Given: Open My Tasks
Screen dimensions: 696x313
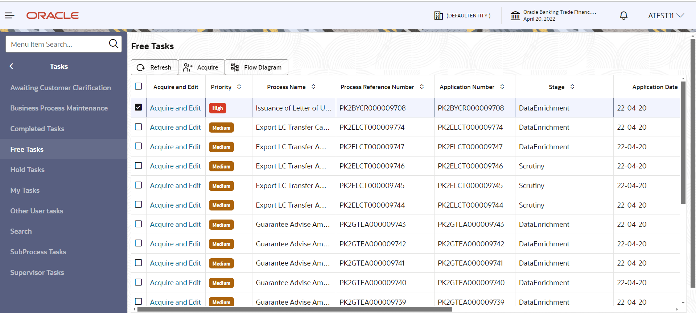Looking at the screenshot, I should pos(25,190).
